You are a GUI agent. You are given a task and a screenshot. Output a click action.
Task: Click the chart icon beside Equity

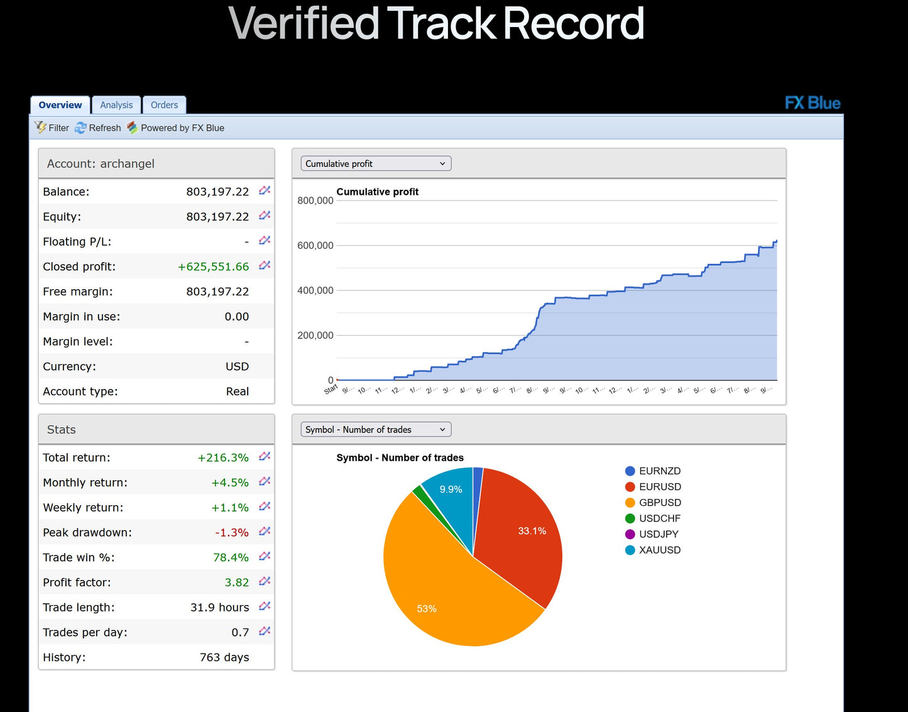[265, 216]
